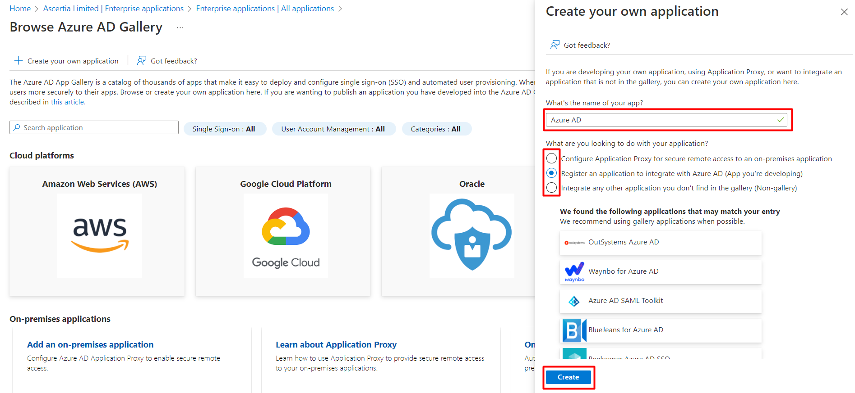Click the feedback person icon in the right panel
This screenshot has width=855, height=393.
(555, 45)
